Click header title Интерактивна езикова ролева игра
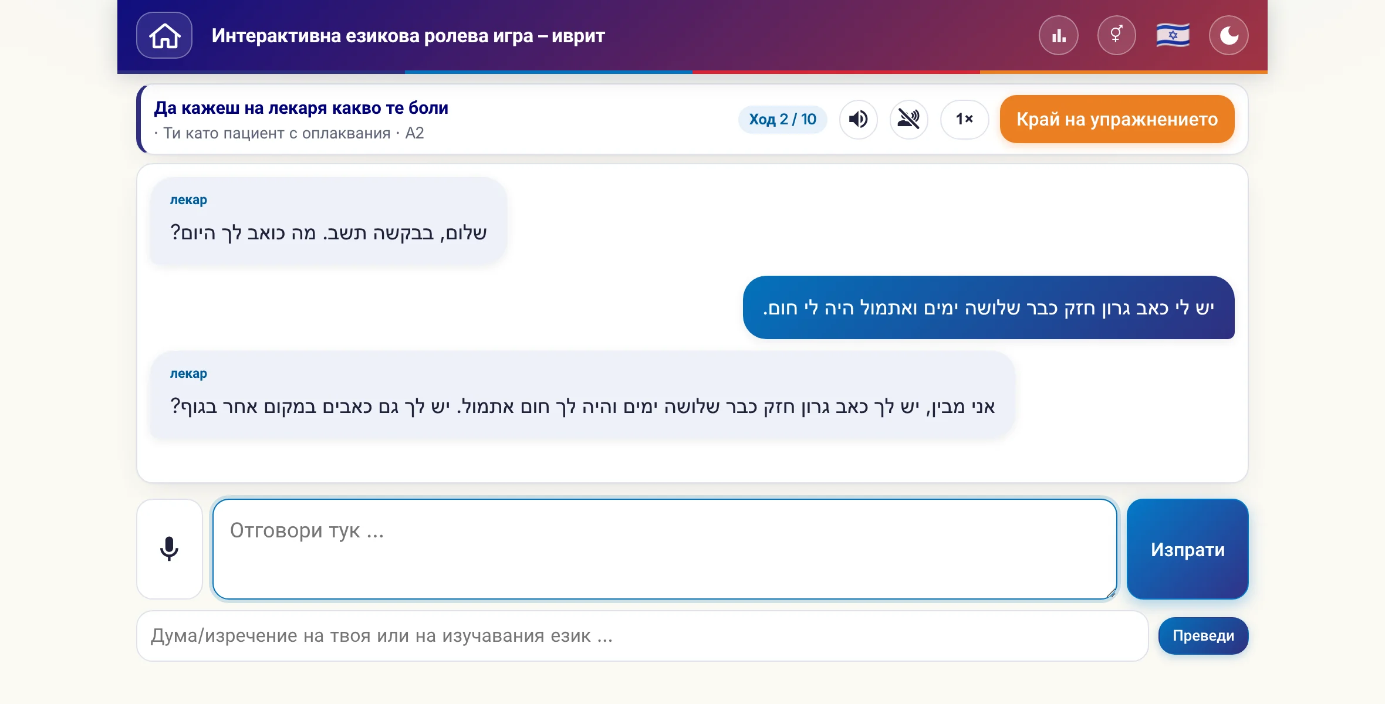1385x704 pixels. pos(408,36)
